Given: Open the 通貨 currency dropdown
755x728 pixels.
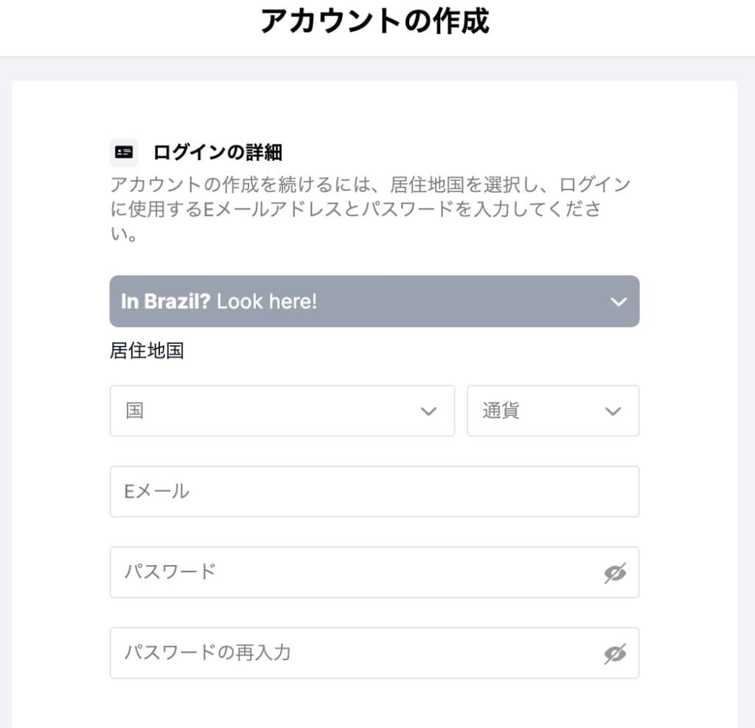Looking at the screenshot, I should (x=553, y=411).
